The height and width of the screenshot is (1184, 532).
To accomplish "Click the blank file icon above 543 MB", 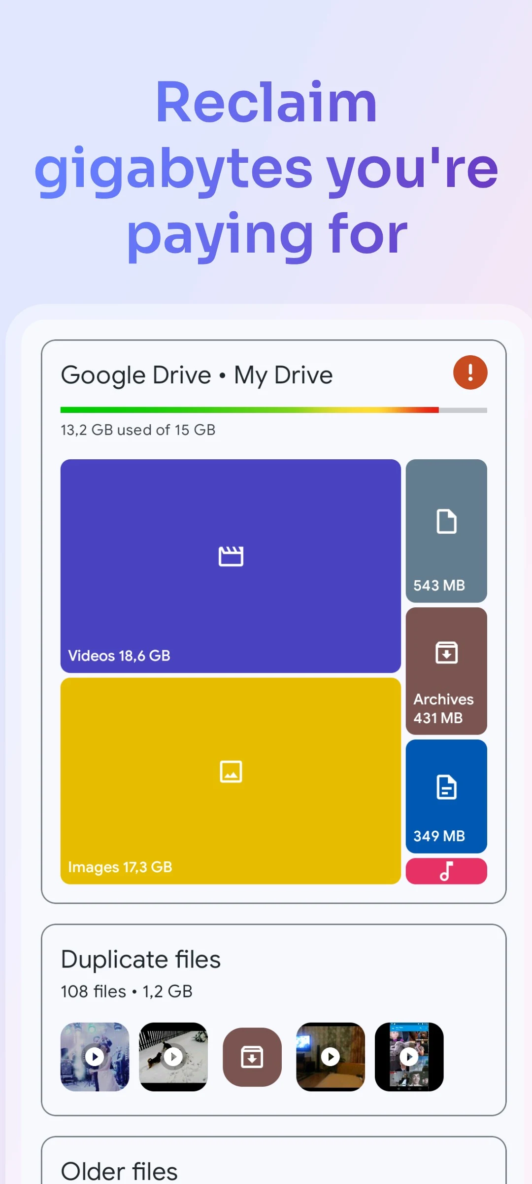I will [446, 521].
